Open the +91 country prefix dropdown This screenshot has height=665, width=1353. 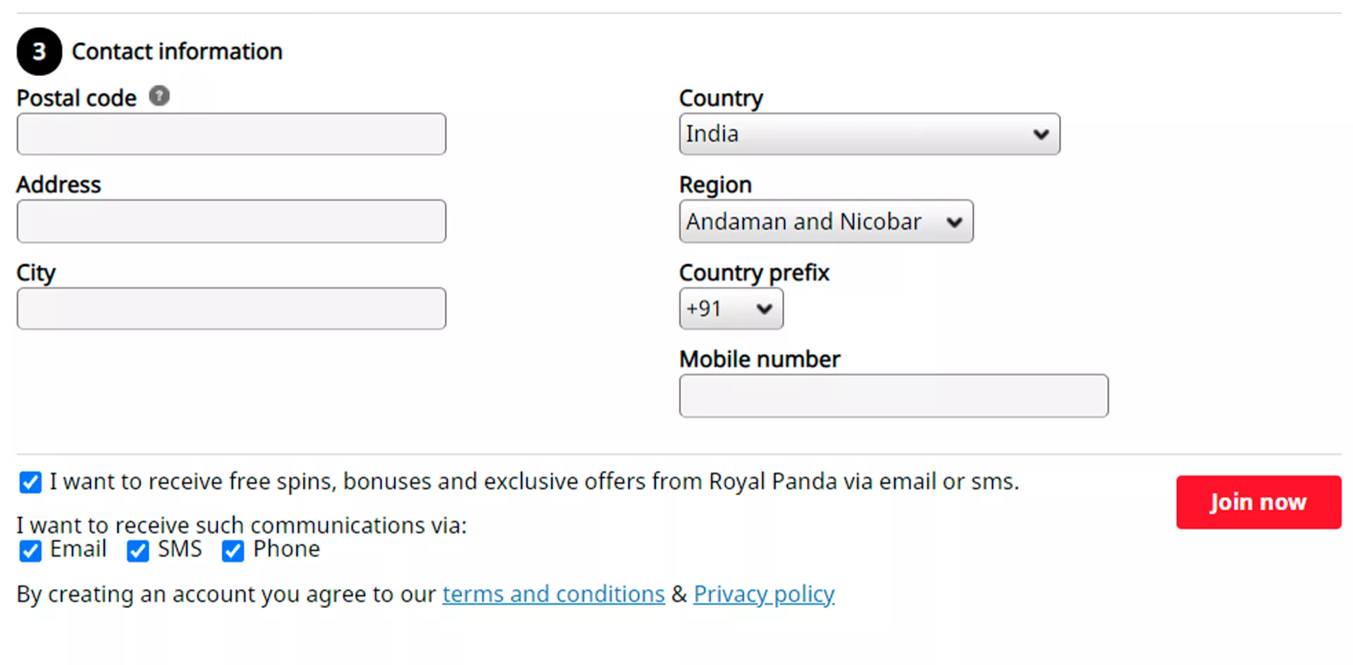pyautogui.click(x=731, y=309)
